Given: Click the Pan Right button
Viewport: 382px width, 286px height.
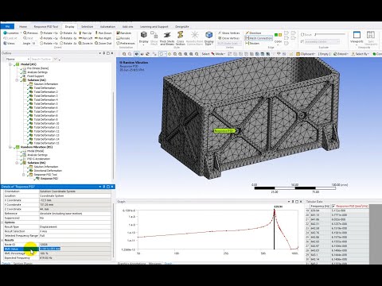Looking at the screenshot, I should (x=103, y=38).
